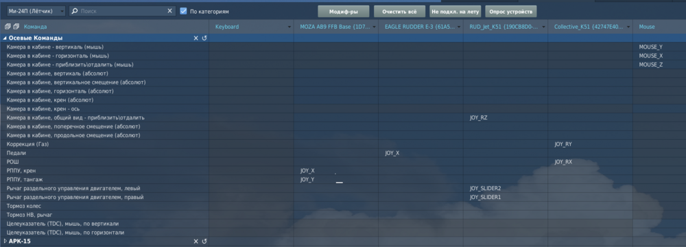This screenshot has height=247, width=686.
Task: Toggle the По категориям checkbox
Action: pyautogui.click(x=183, y=11)
